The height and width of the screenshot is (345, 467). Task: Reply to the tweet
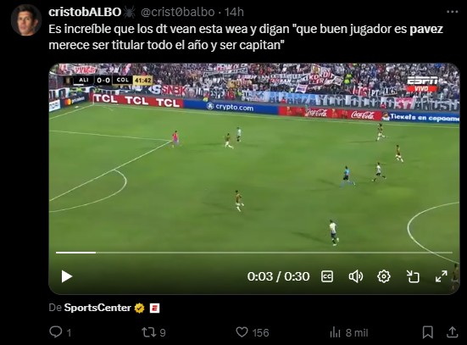[60, 332]
